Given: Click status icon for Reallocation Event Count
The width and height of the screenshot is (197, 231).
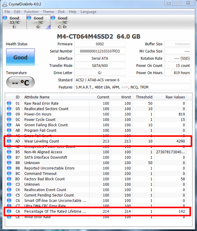Looking at the screenshot, I should (9, 190).
